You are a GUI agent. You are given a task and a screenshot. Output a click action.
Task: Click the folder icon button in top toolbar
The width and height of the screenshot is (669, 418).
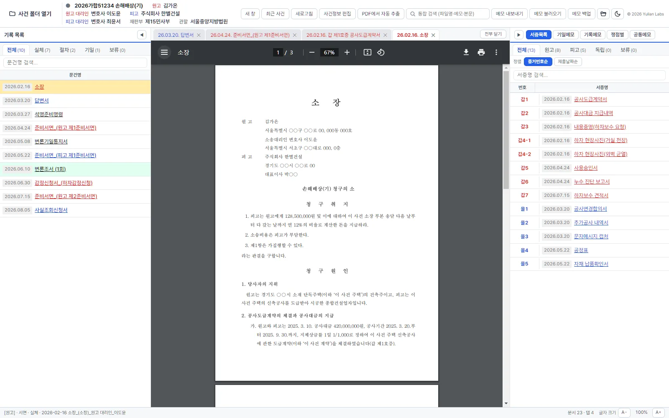click(x=603, y=14)
